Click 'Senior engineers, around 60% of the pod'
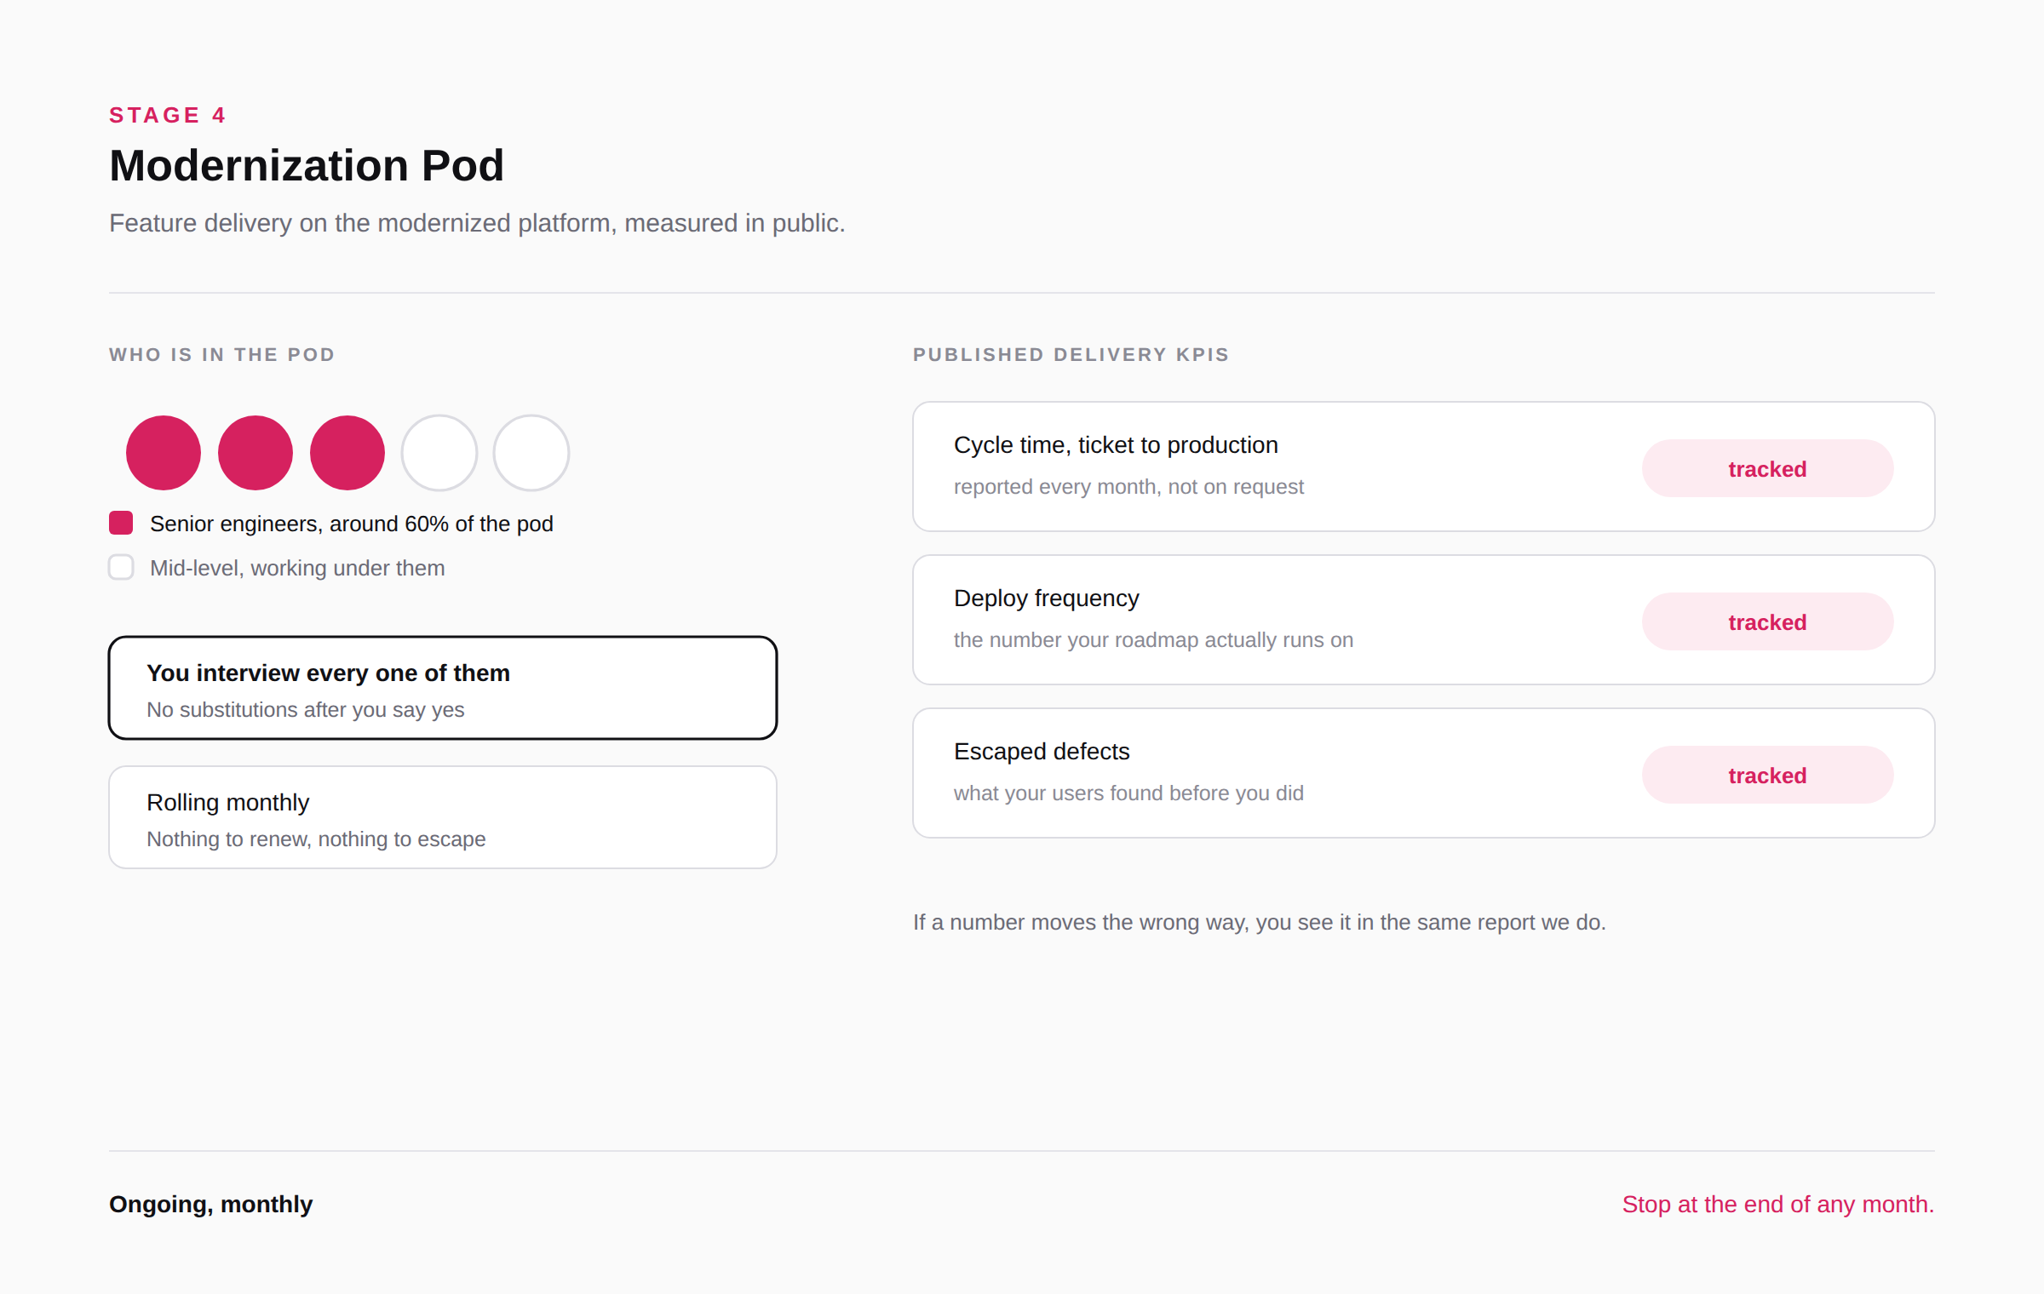 tap(352, 524)
